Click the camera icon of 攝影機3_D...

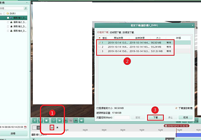pos(11,26)
